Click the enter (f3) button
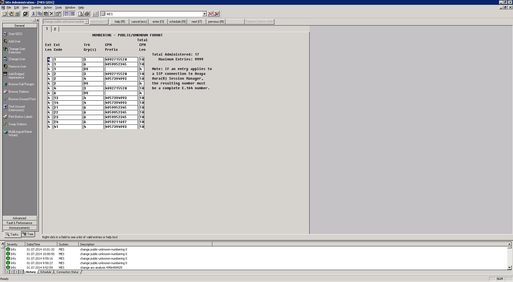513x282 pixels. 158,22
